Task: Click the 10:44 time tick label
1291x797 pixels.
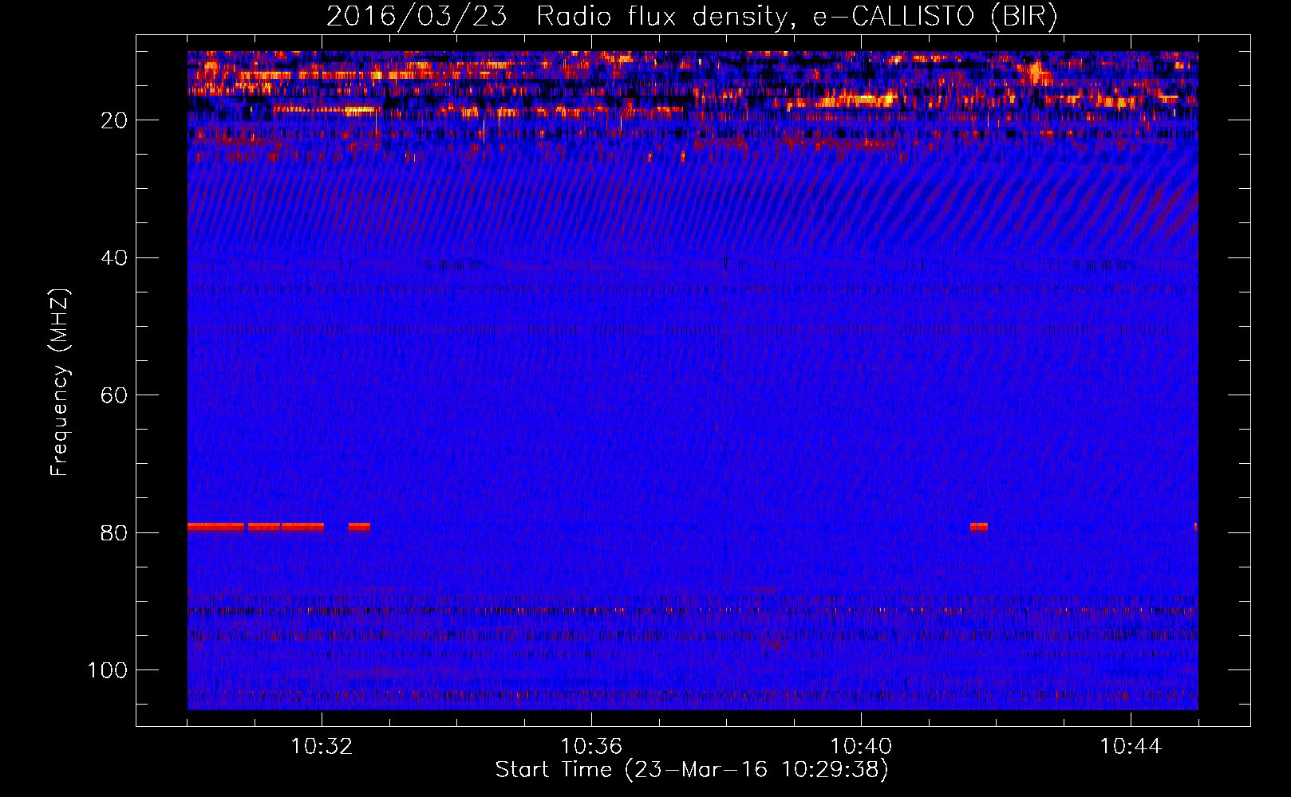Action: [1131, 747]
